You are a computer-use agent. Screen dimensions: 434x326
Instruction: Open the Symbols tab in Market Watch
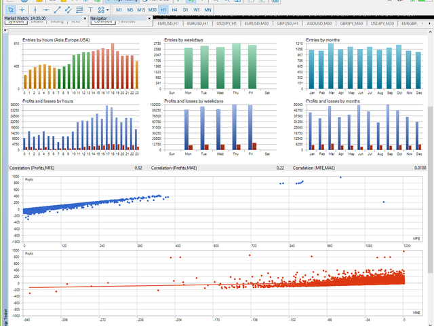point(15,22)
